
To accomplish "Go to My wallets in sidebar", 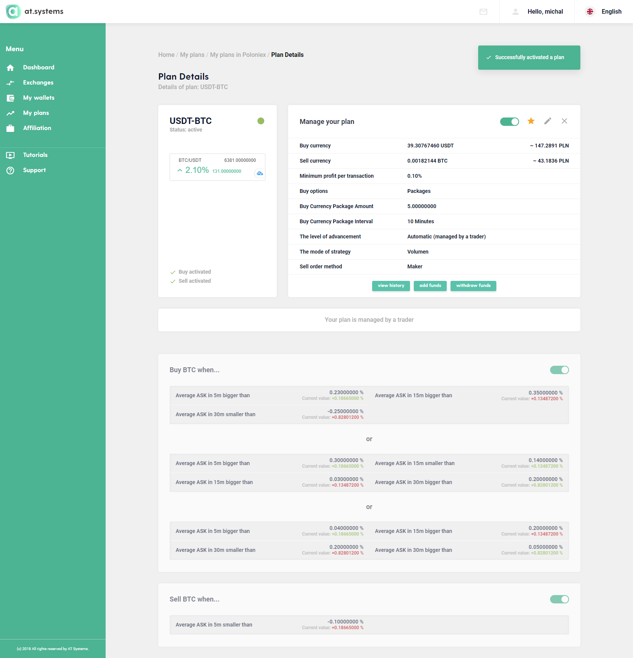I will [x=39, y=98].
